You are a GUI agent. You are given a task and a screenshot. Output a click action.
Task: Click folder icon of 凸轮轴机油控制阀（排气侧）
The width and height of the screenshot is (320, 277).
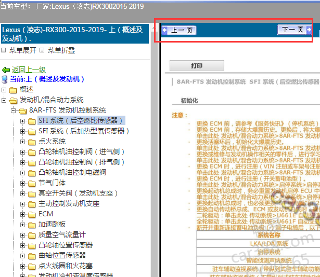click(x=32, y=163)
